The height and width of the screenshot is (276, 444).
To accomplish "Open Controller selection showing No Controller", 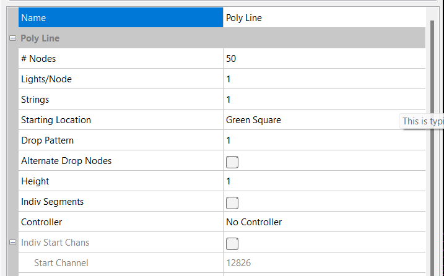I will click(x=324, y=222).
